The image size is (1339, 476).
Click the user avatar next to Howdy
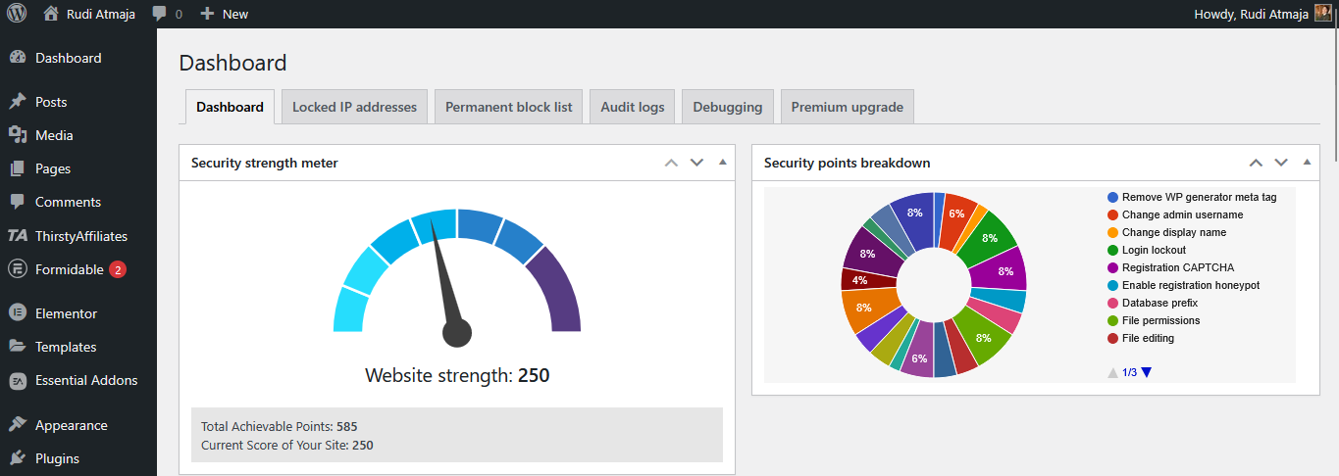point(1322,14)
